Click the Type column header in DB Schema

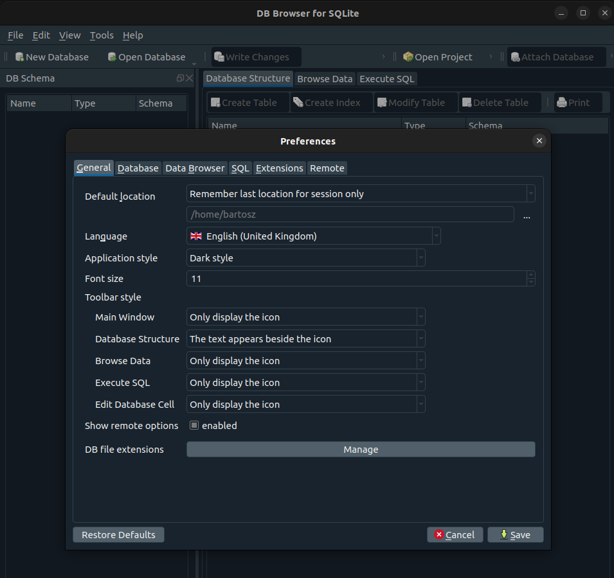pyautogui.click(x=104, y=103)
